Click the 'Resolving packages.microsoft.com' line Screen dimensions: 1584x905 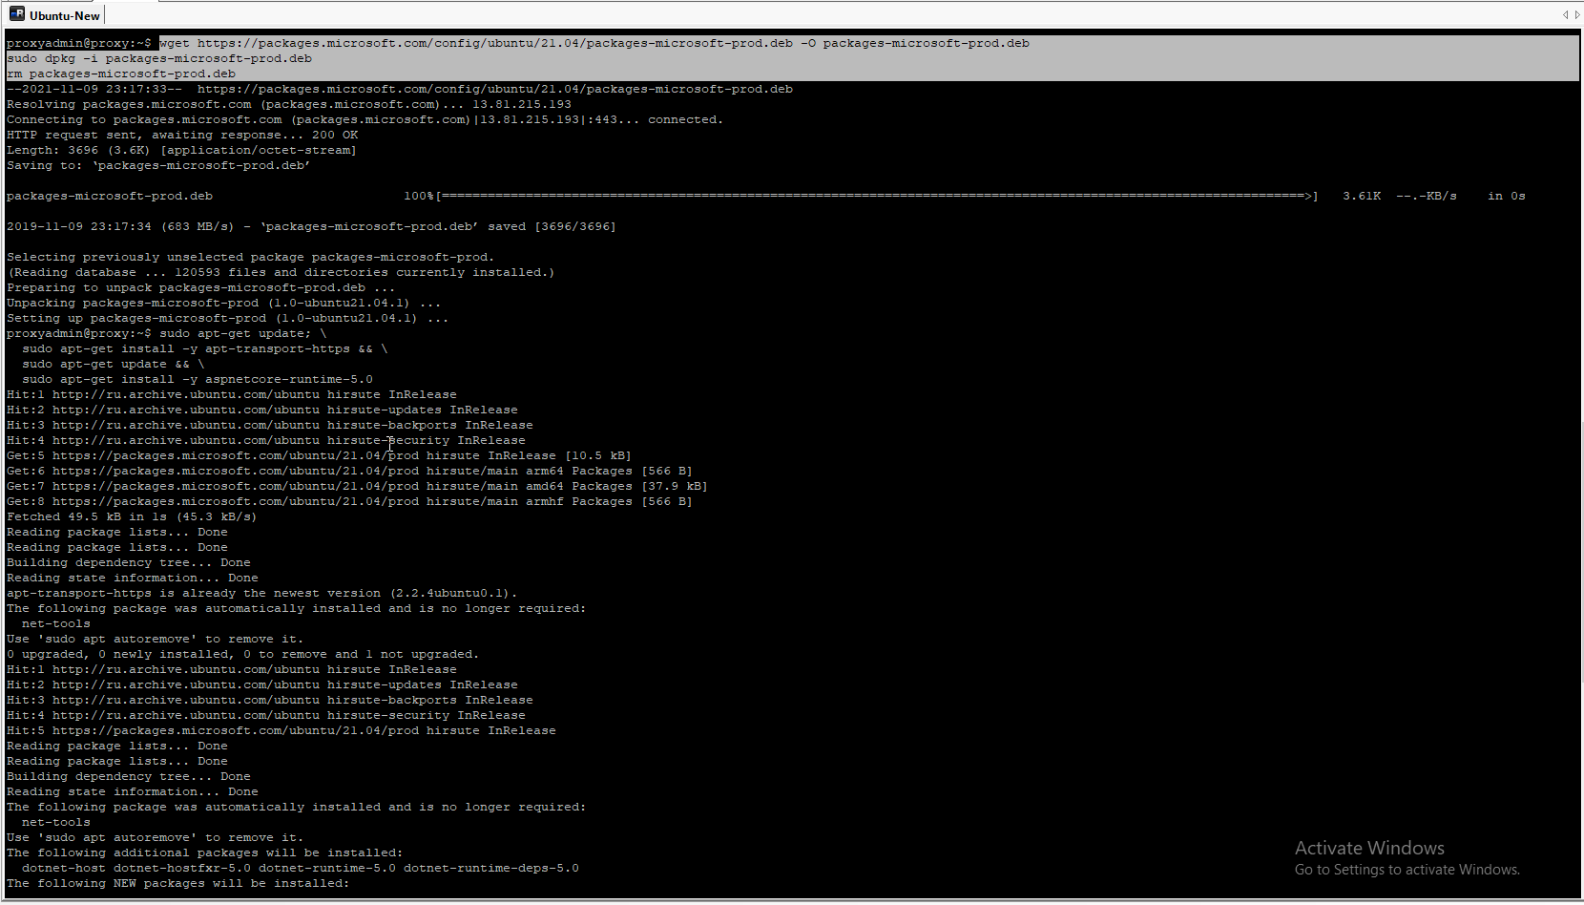[x=289, y=104]
